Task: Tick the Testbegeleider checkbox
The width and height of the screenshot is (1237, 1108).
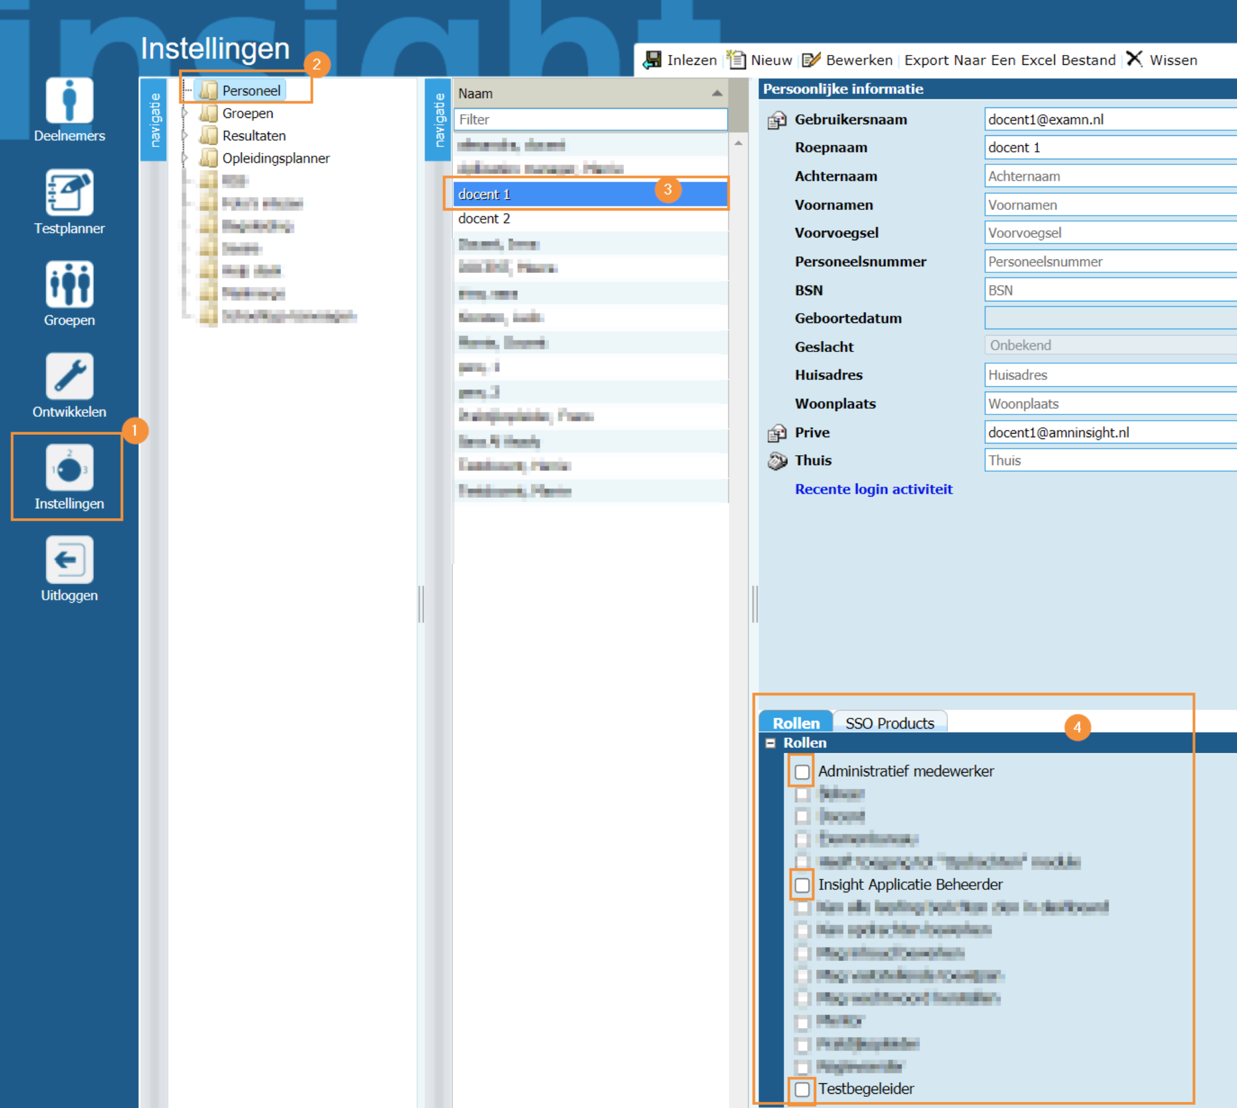Action: (x=801, y=1089)
